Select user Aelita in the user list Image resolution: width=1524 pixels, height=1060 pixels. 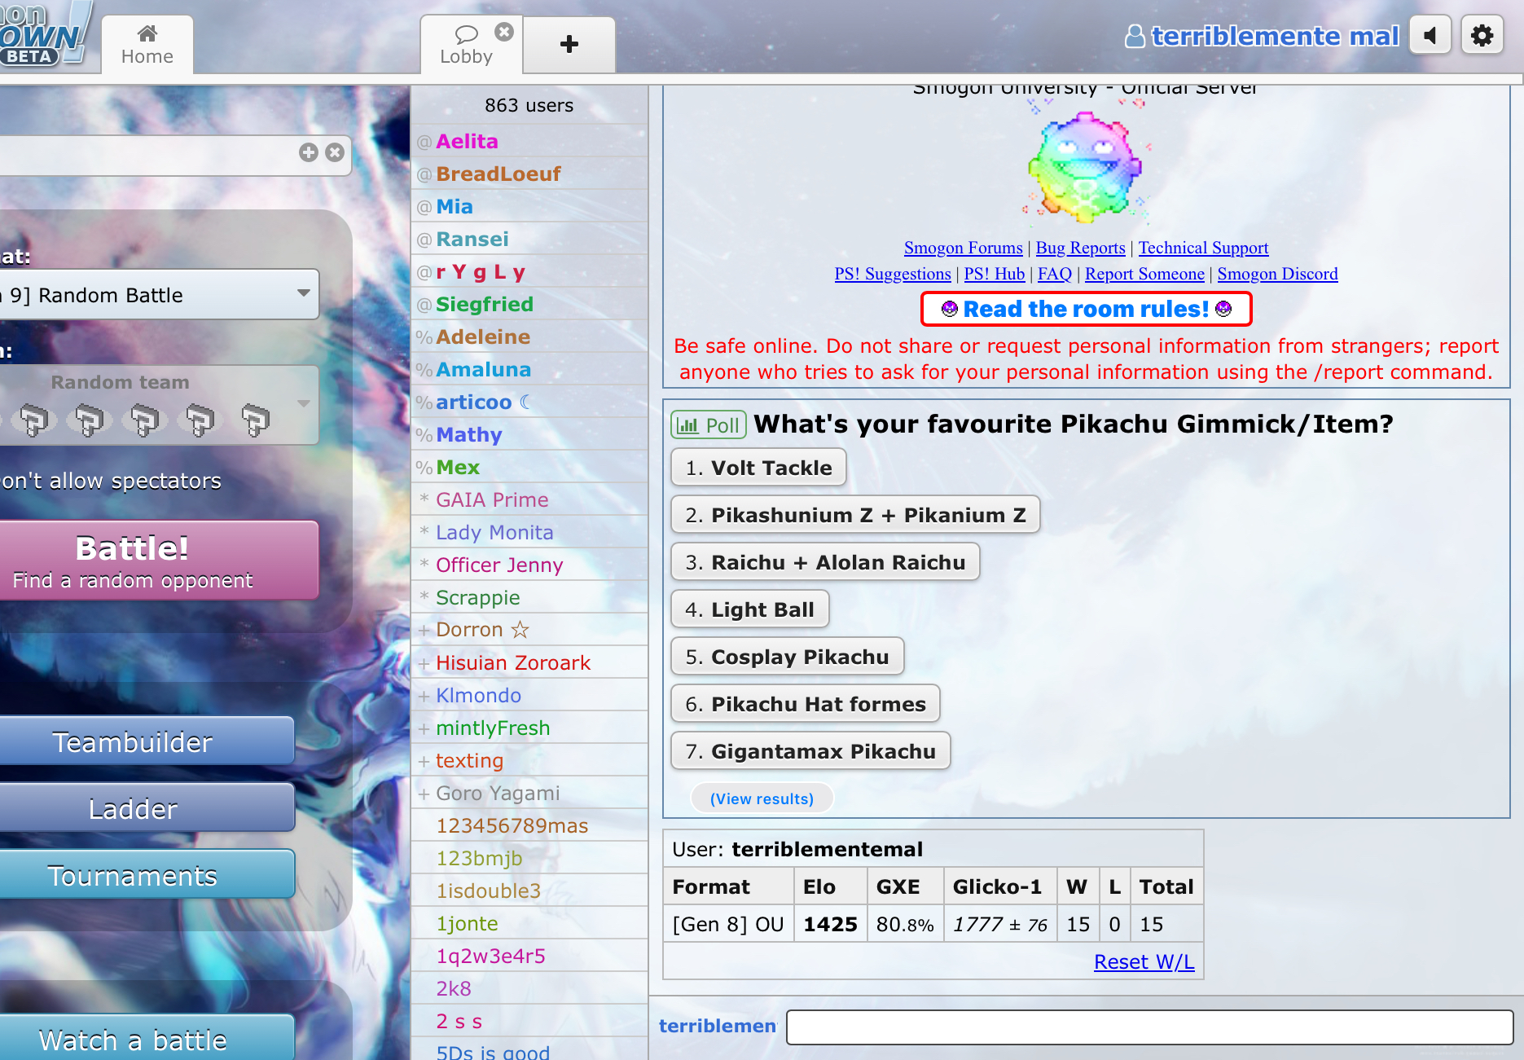(529, 141)
